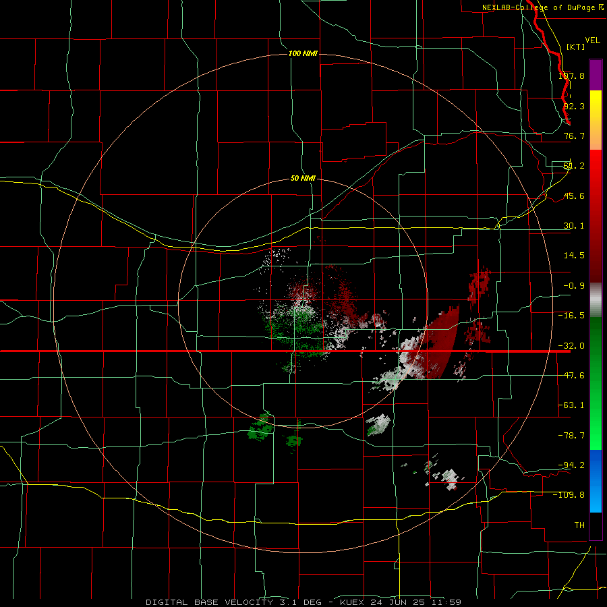Click the 107.8 value on velocity scale
Image resolution: width=607 pixels, height=607 pixels.
pyautogui.click(x=571, y=76)
